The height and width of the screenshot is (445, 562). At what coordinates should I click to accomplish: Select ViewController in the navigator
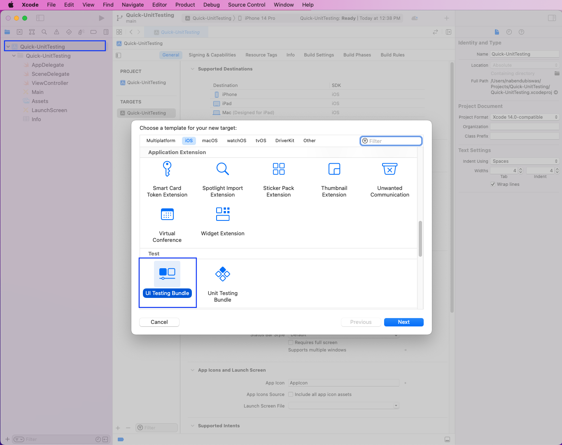coord(50,83)
